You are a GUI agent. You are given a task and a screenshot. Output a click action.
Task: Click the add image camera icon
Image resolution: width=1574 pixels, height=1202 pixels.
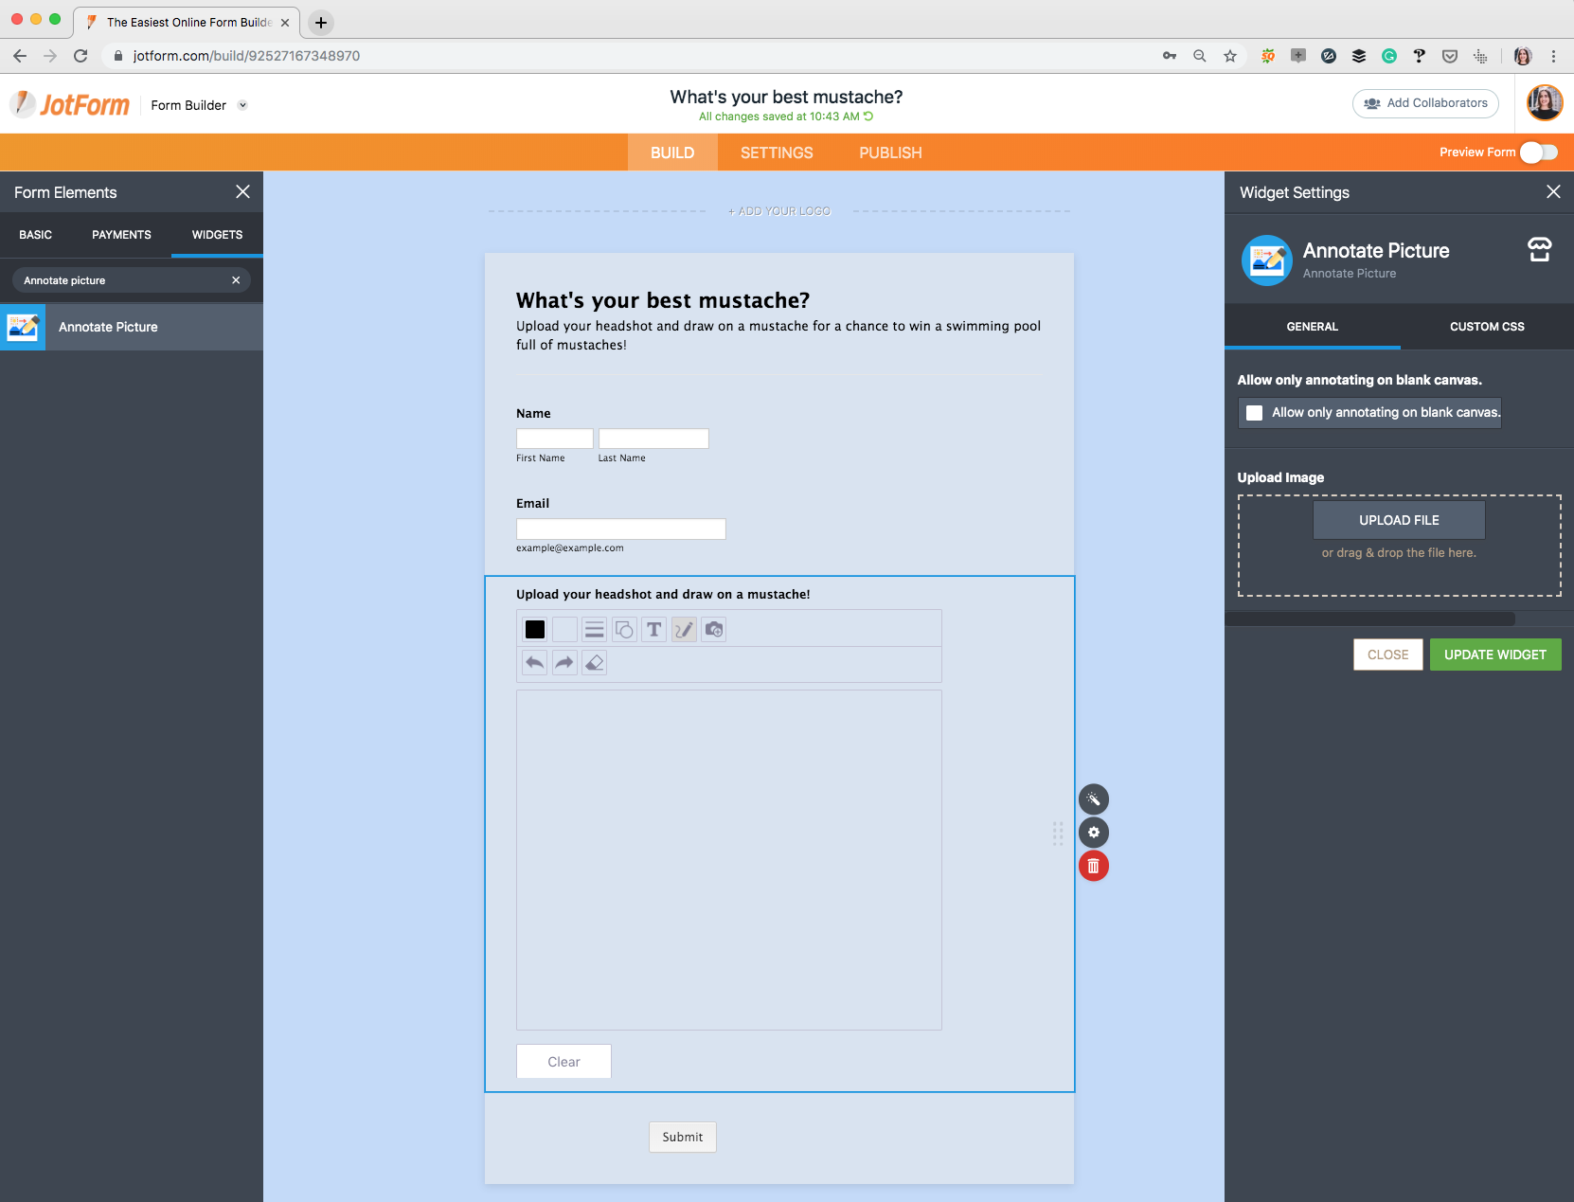[x=713, y=629]
